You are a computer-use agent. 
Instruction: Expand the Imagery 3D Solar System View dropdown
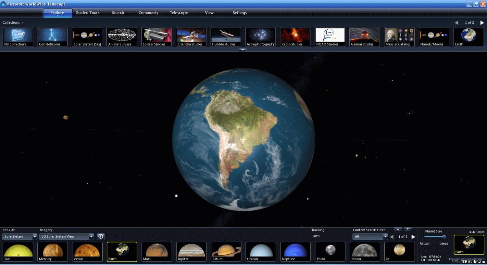[92, 236]
